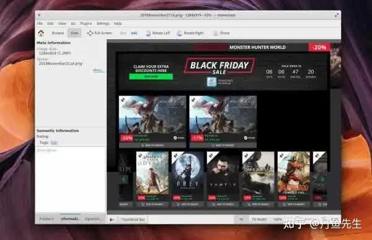Viewport: 372px width, 240px height.
Task: Enter Full Screen mode
Action: (100, 33)
